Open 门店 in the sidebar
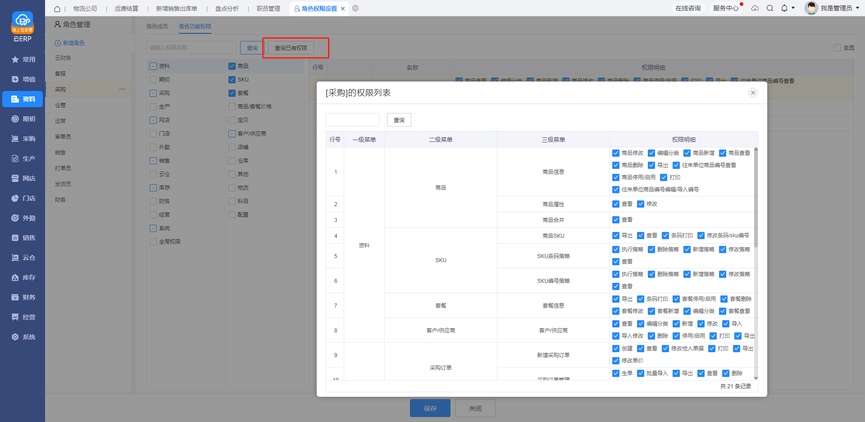 (23, 198)
